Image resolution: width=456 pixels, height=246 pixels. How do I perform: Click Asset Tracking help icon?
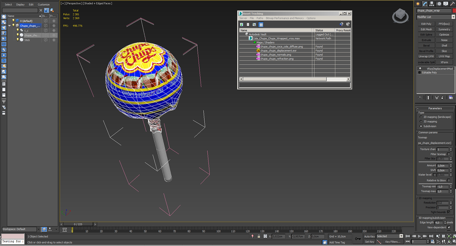[341, 24]
